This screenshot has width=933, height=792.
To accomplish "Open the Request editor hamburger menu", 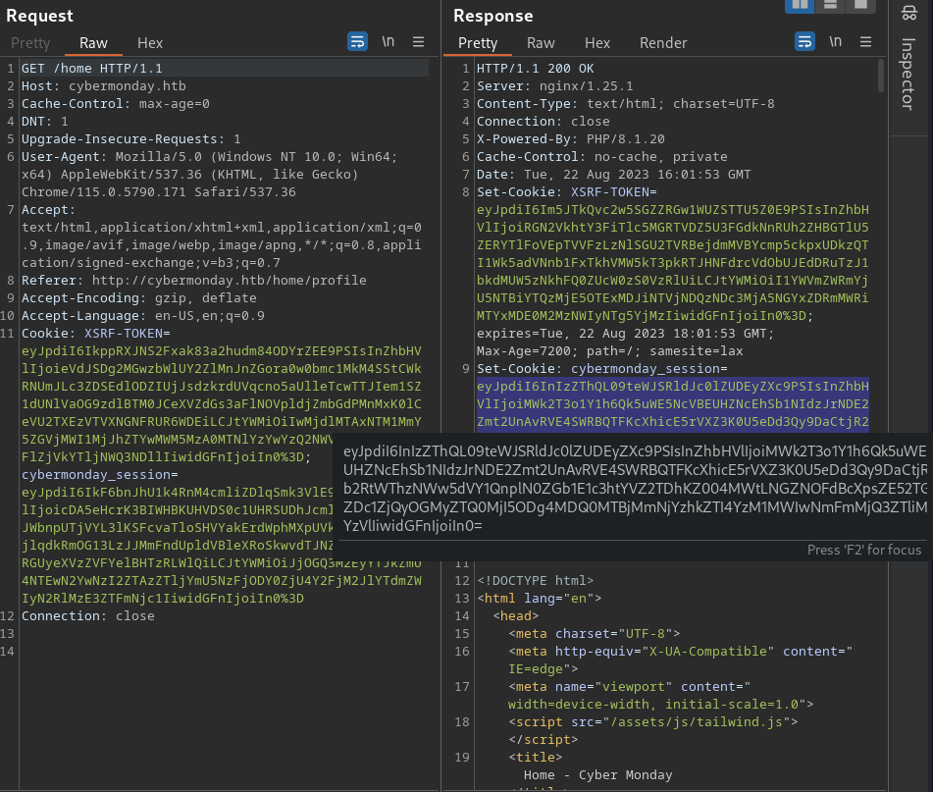I will (418, 41).
